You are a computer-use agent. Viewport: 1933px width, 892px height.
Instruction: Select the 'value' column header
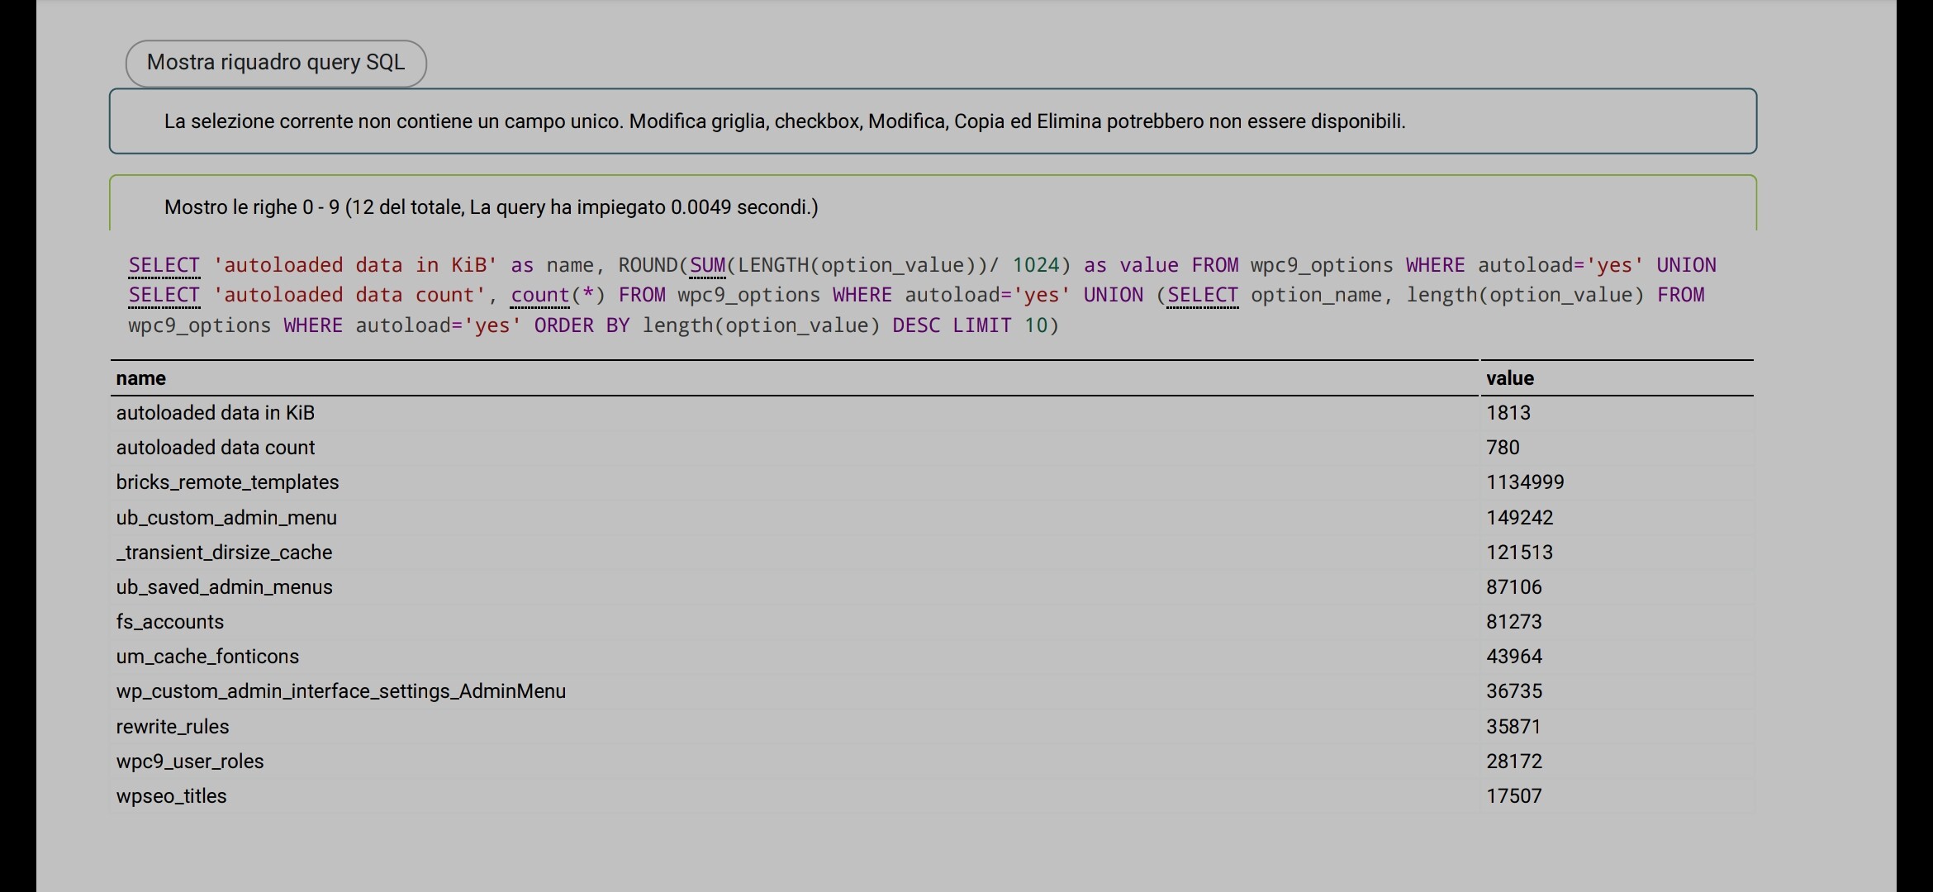click(1617, 378)
